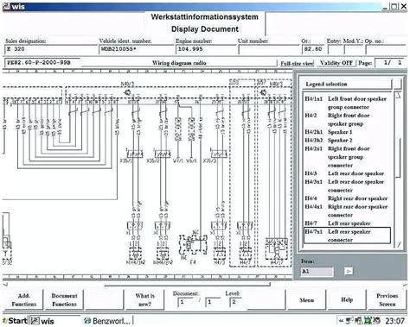Open the Menu button
The width and height of the screenshot is (410, 327).
click(x=306, y=300)
